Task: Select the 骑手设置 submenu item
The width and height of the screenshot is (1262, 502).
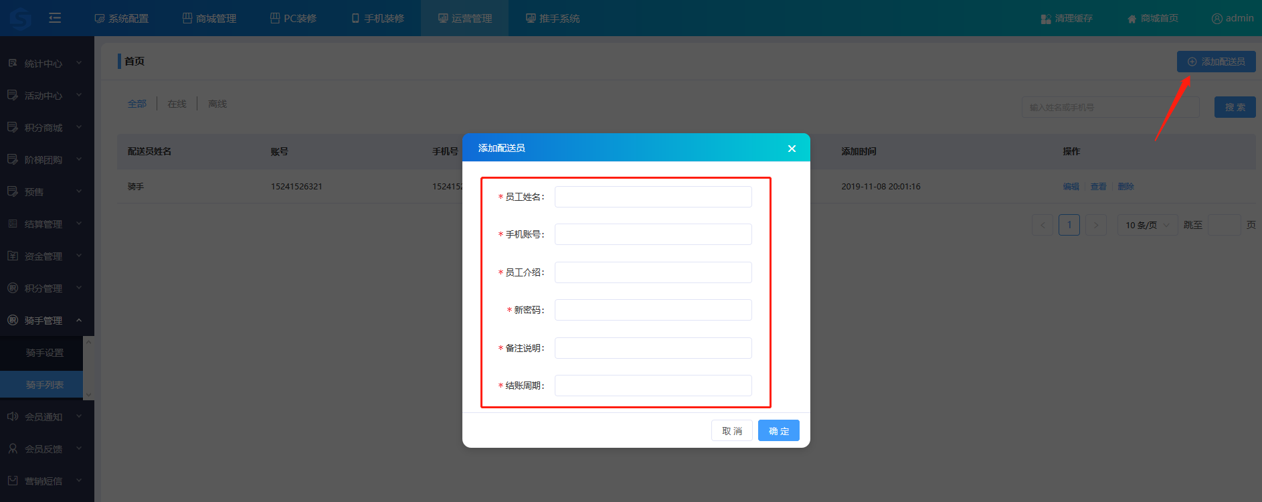Action: point(45,353)
